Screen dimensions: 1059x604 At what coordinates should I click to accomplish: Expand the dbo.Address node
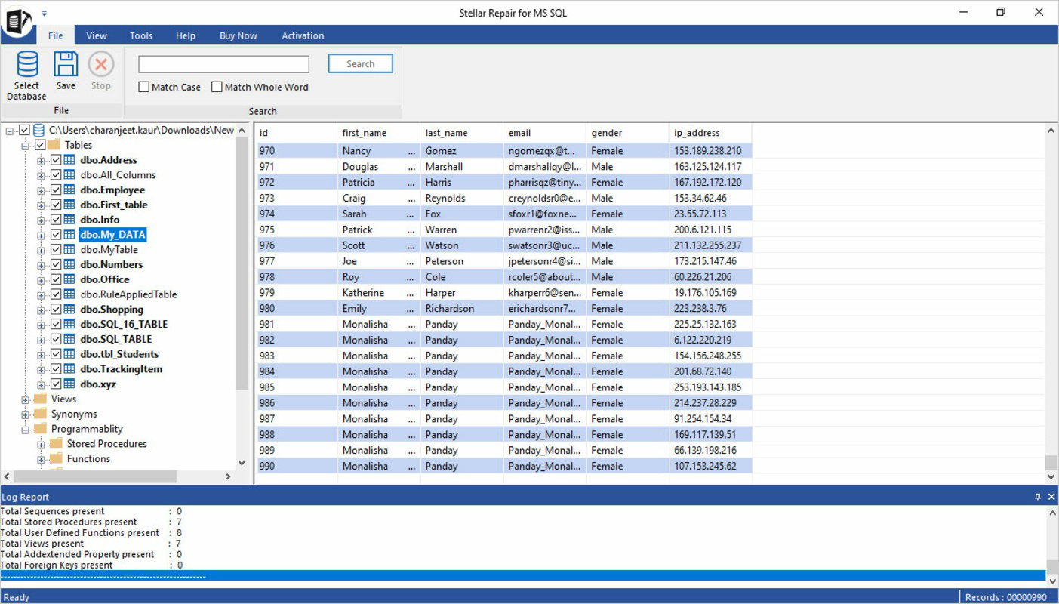(41, 161)
